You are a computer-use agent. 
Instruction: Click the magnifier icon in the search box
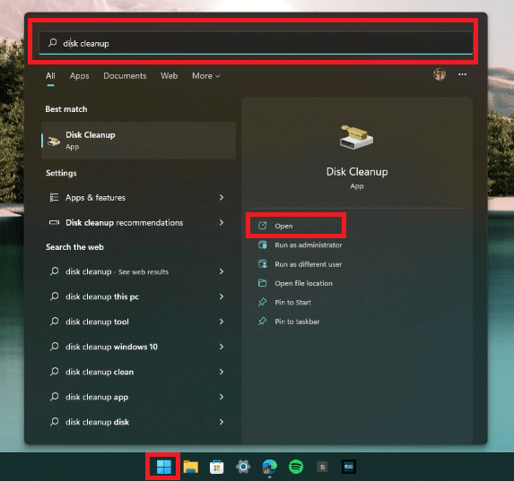(x=52, y=43)
